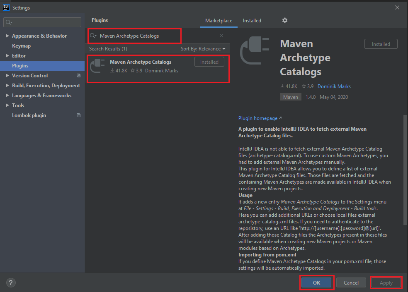Open the Sort By: Relevance dropdown
Image resolution: width=408 pixels, height=292 pixels.
pyautogui.click(x=203, y=49)
